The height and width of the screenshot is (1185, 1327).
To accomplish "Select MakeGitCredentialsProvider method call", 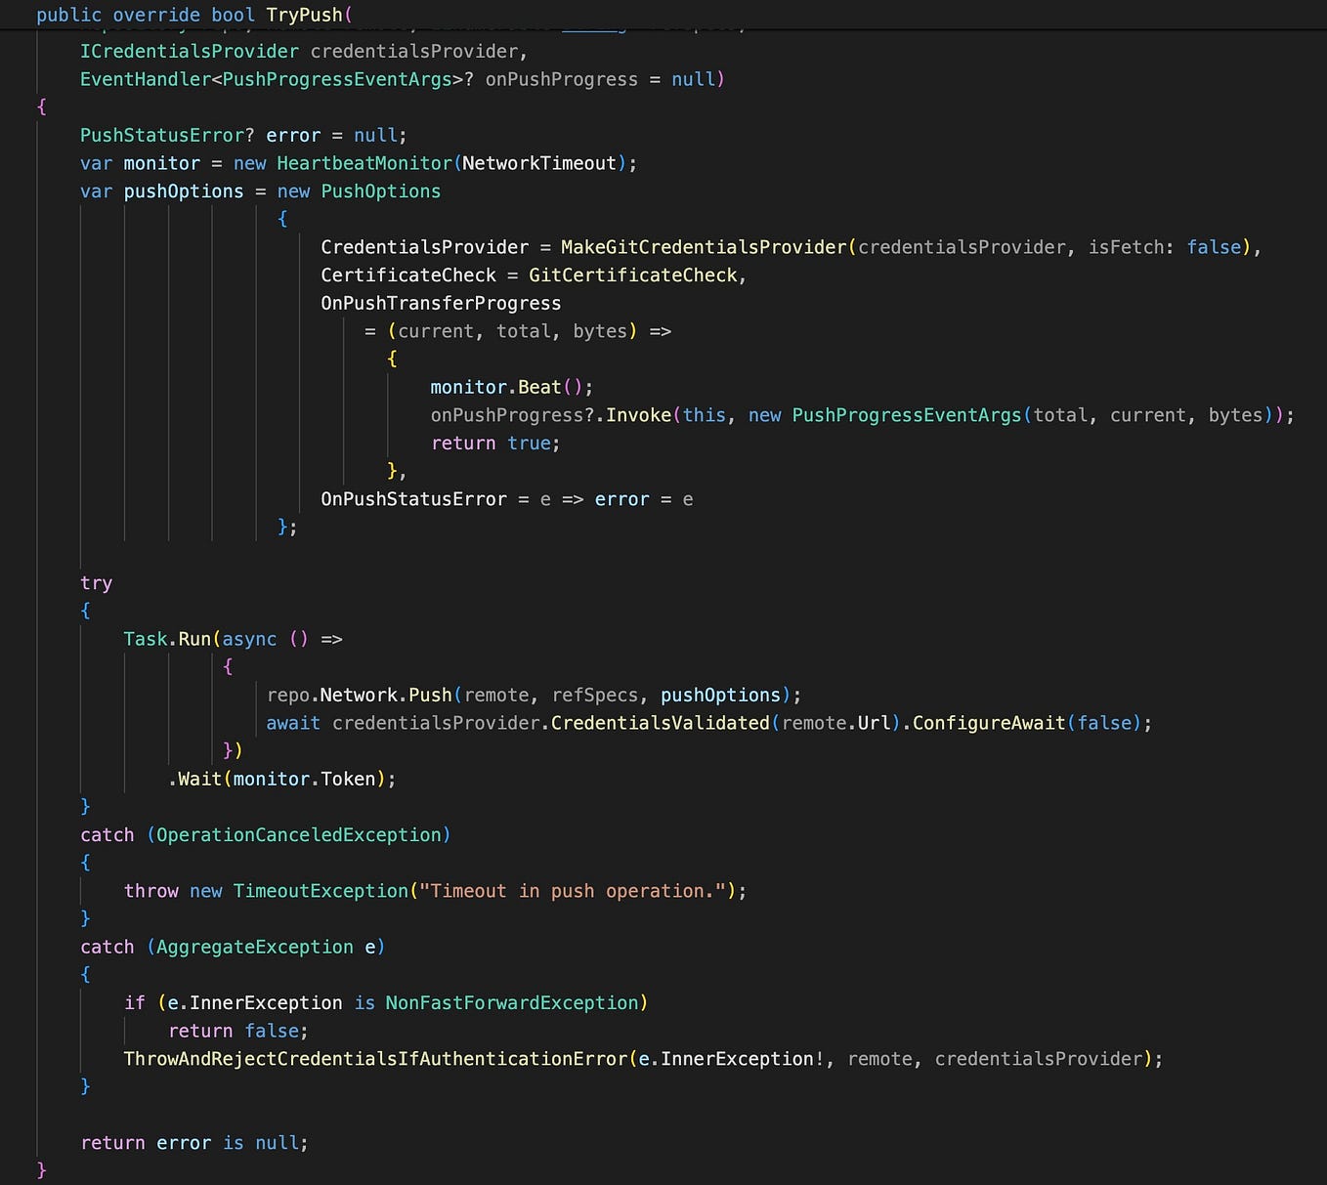I will tap(704, 247).
